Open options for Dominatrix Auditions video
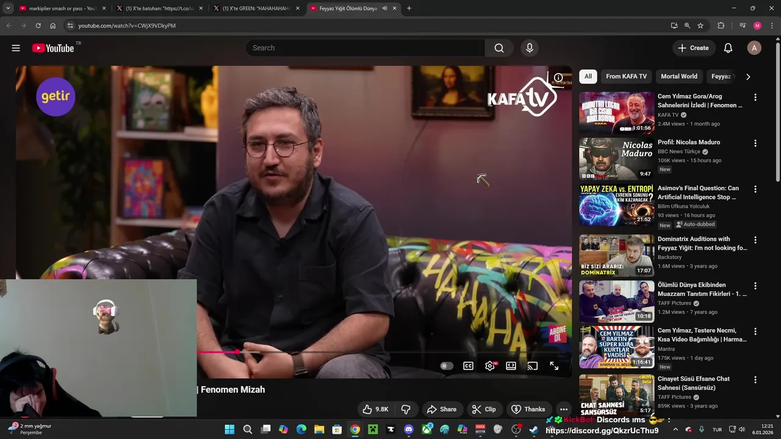This screenshot has height=439, width=781. tap(755, 240)
